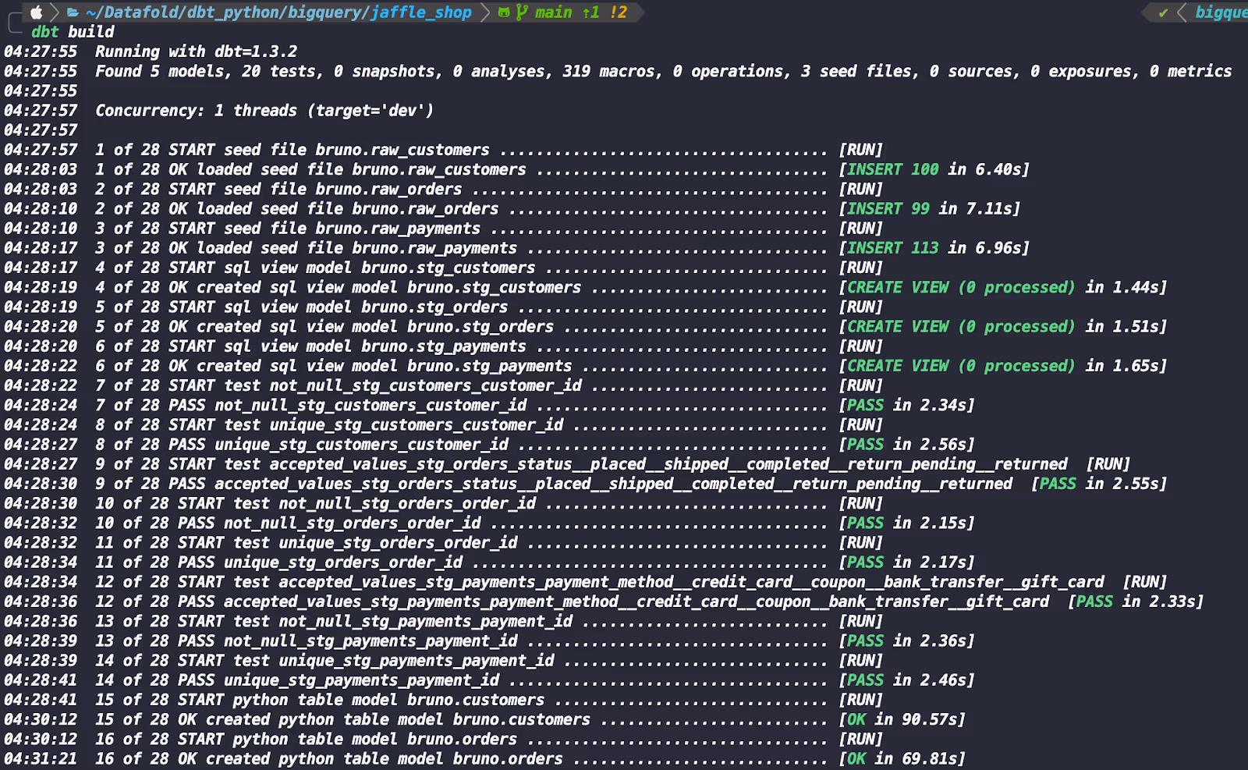The height and width of the screenshot is (770, 1248).
Task: Click '[INSERT 99 in 7.11s]' result
Action: (x=930, y=208)
